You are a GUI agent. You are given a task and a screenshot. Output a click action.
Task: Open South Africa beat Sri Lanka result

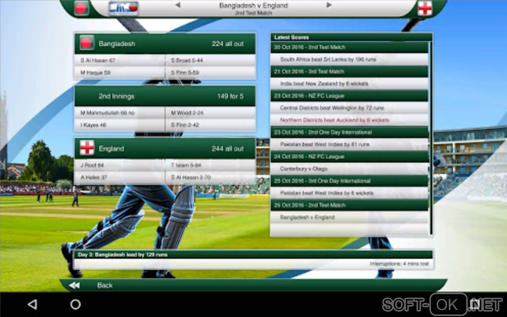click(x=349, y=60)
